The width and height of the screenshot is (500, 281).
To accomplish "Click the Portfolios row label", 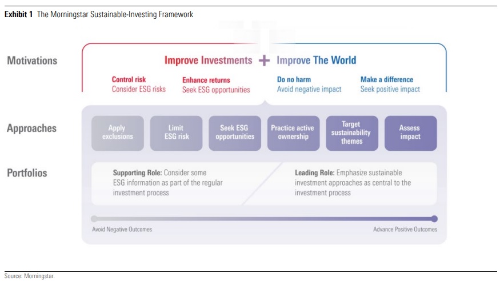I will point(27,172).
